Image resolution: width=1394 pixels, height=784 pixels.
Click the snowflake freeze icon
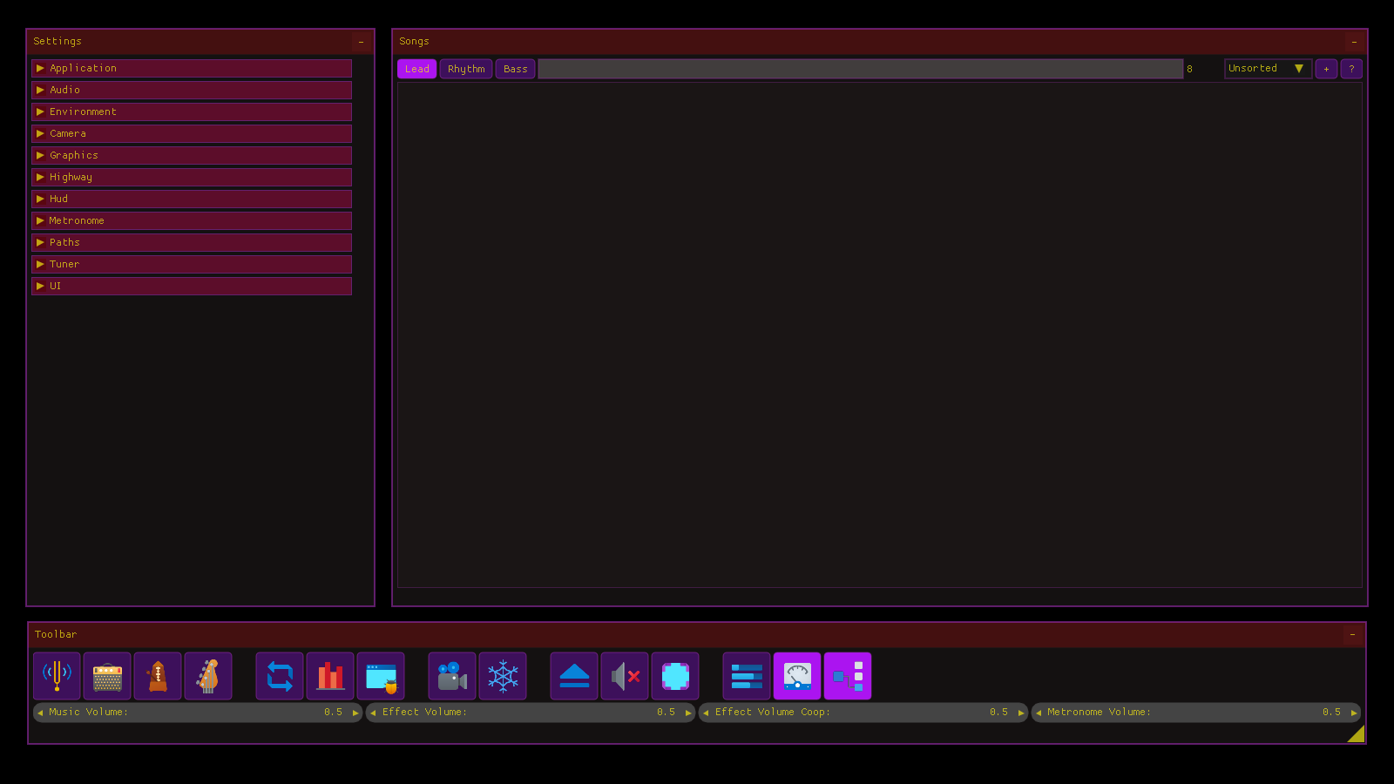click(x=503, y=676)
